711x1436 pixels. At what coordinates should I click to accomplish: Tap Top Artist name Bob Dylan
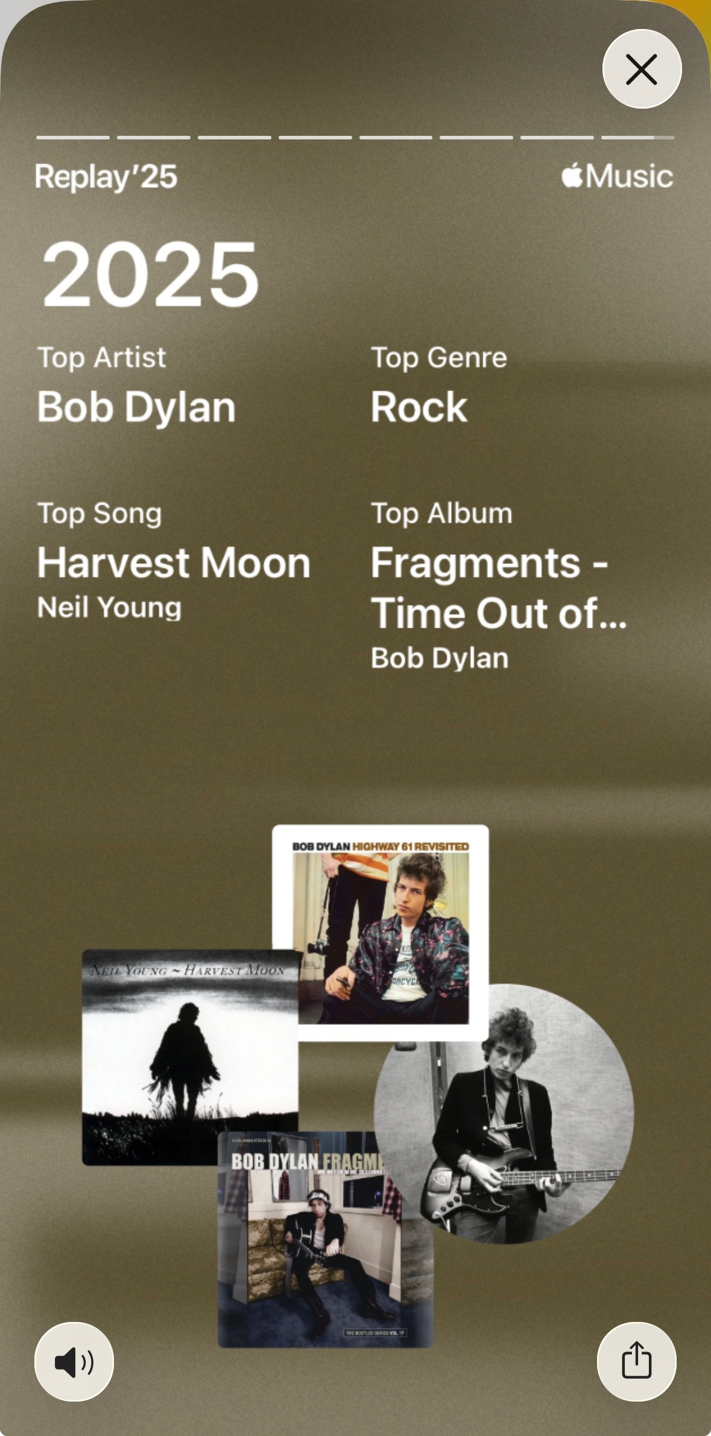pos(136,407)
